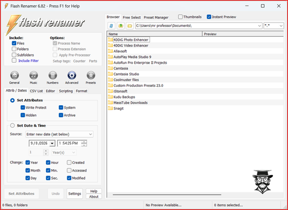Expand the folder path dropdown
The width and height of the screenshot is (288, 210).
(259, 26)
